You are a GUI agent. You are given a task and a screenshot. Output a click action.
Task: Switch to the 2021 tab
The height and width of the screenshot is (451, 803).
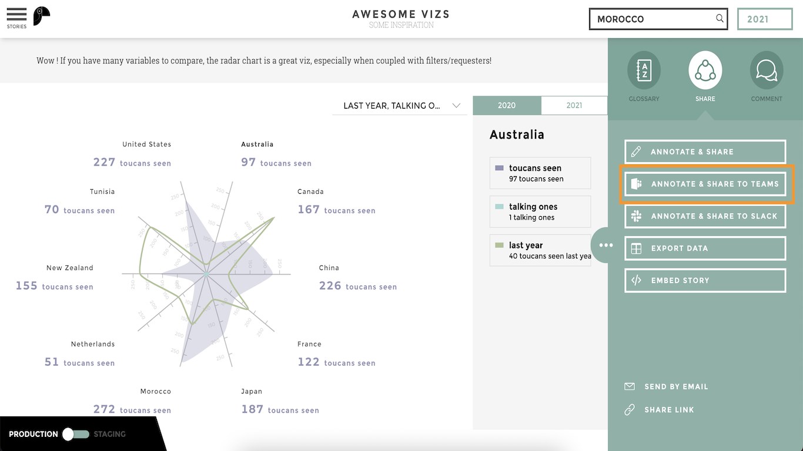(x=574, y=106)
